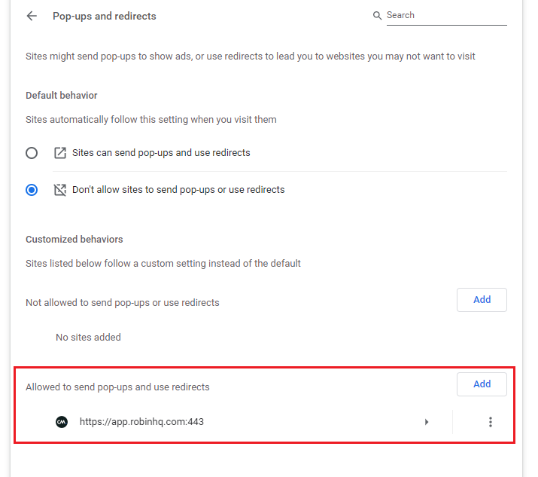538x477 pixels.
Task: Open the https://app.robinhq.com:443 entry
Action: click(x=141, y=422)
